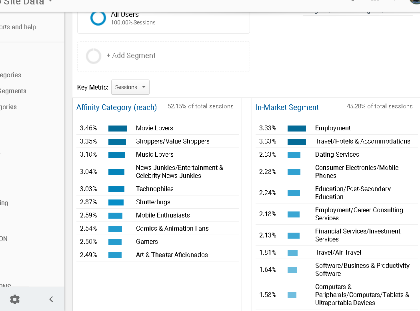Select the Gamers affinity row
Screen dimensions: 420x311
pos(147,241)
